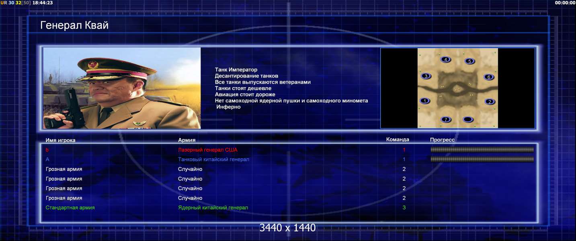This screenshot has width=576, height=241.
Task: Click the 'Генерал Квай' title header
Action: [x=74, y=26]
